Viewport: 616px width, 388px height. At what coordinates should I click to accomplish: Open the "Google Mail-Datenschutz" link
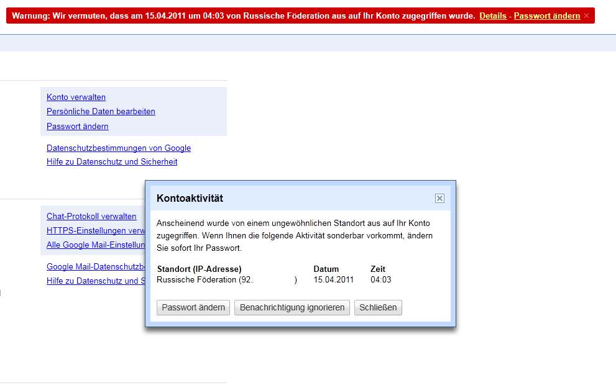[93, 266]
